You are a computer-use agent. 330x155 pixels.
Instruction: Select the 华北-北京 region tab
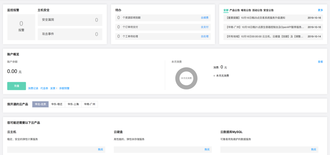point(40,104)
